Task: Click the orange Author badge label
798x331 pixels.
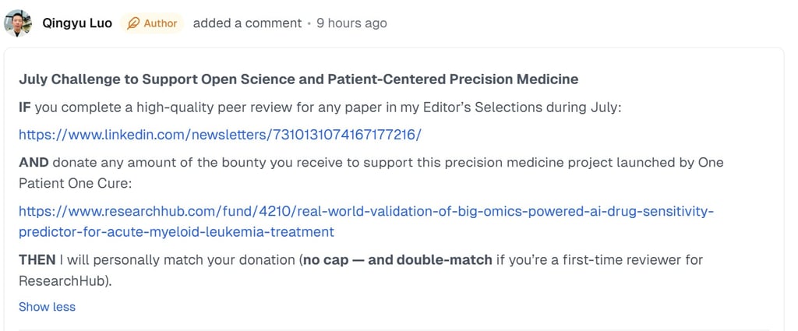Action: [x=161, y=23]
